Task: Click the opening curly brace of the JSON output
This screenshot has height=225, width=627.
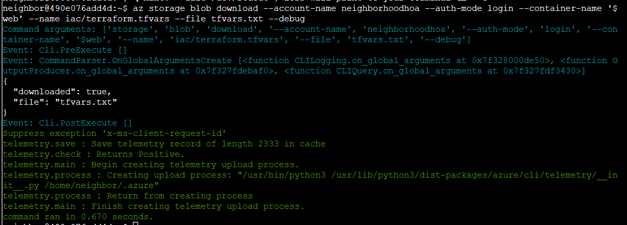Action: (5, 81)
